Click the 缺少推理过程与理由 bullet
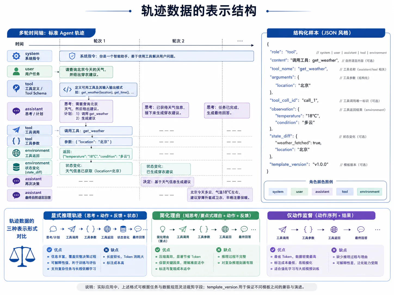Image resolution: width=394 pixels, height=295 pixels. click(352, 257)
